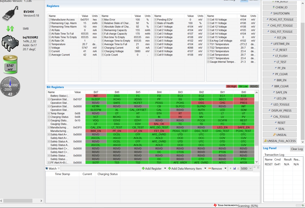
Task: Click the SEAL command button
Action: pyautogui.click(x=280, y=129)
